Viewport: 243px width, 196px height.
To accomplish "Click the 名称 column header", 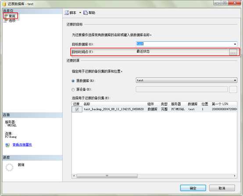I will point(87,104).
